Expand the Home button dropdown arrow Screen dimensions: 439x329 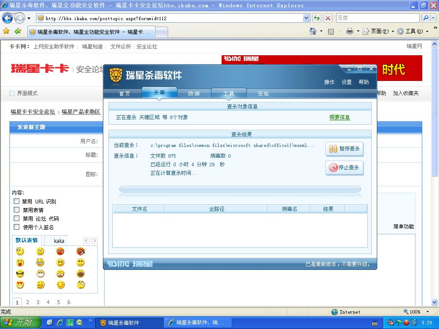tap(321, 31)
